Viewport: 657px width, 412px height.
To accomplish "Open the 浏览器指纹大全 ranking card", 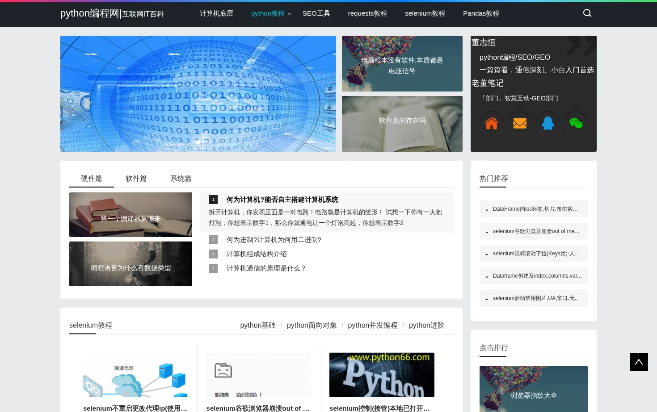I will coord(534,389).
